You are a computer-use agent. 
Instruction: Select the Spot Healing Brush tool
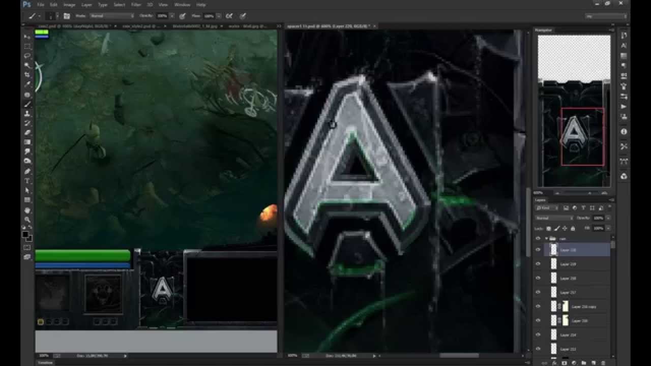(27, 95)
